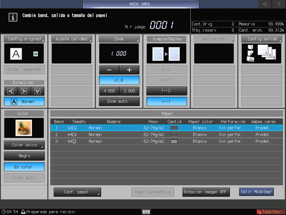Decrease zoom with the minus button
Screen dimensions: 286x215
[109, 70]
